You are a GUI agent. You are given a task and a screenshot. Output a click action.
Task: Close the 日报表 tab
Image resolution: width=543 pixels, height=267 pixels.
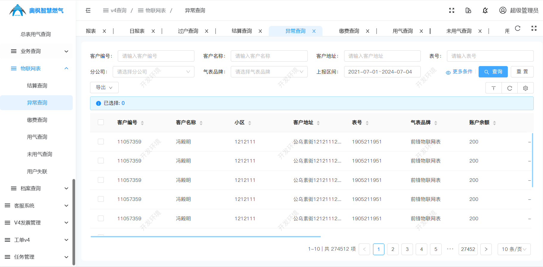[x=153, y=31]
